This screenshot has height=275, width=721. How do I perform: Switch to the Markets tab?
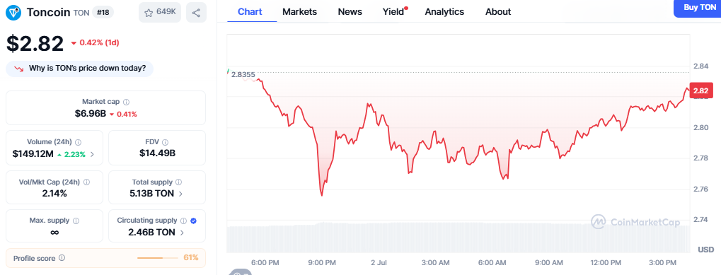[300, 12]
